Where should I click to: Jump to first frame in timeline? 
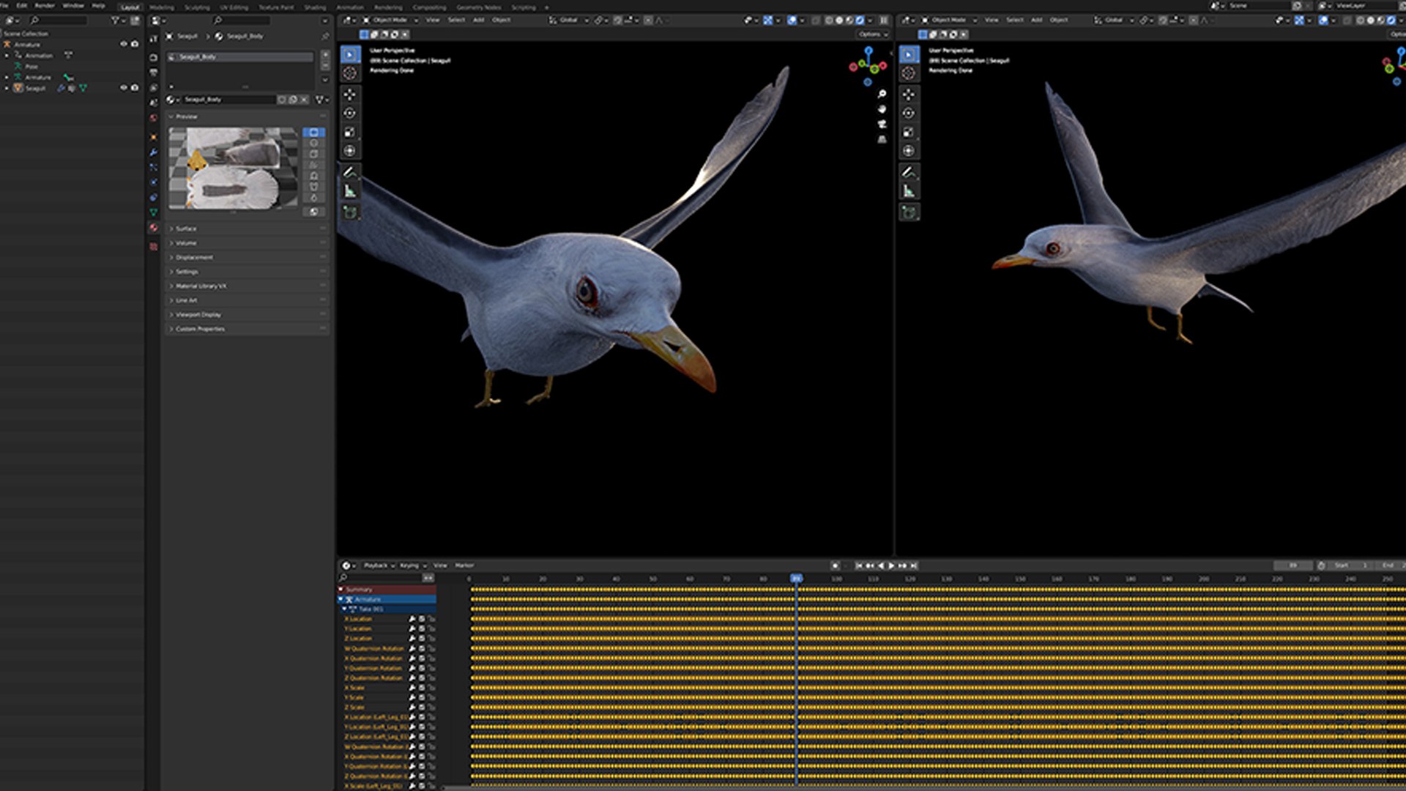coord(859,565)
